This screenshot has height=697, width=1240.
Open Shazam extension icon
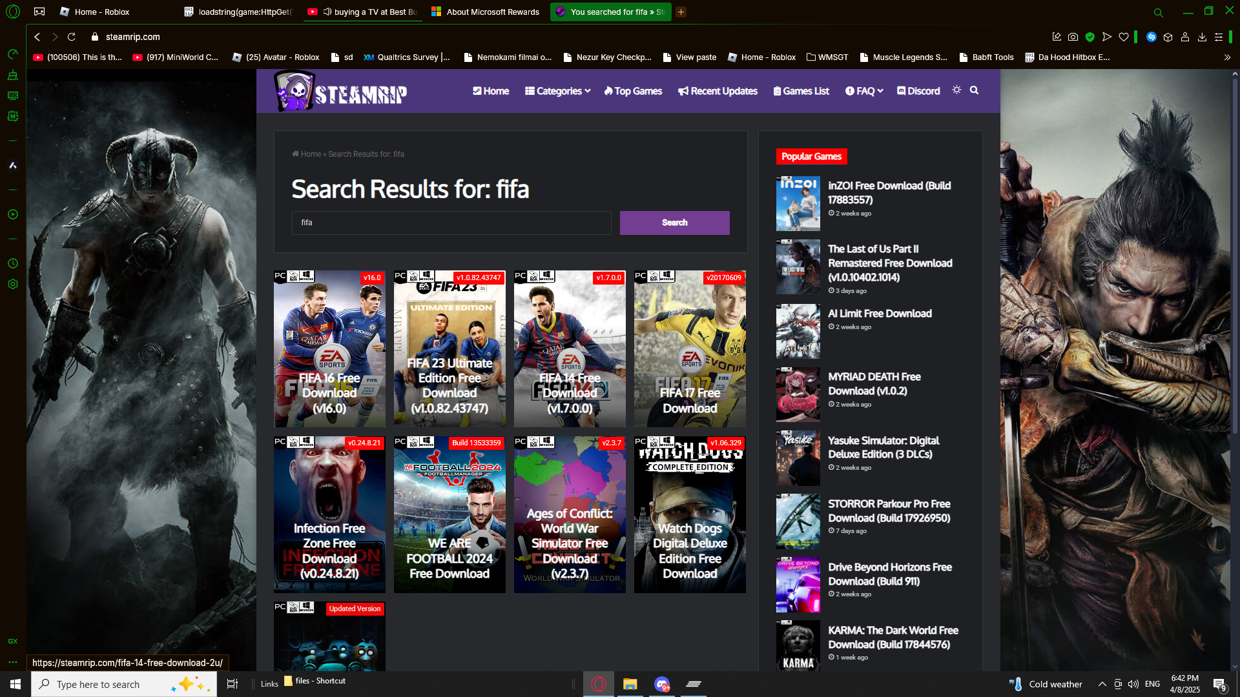click(x=1151, y=37)
